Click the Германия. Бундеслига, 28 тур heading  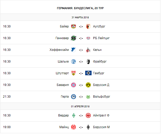[80, 8]
